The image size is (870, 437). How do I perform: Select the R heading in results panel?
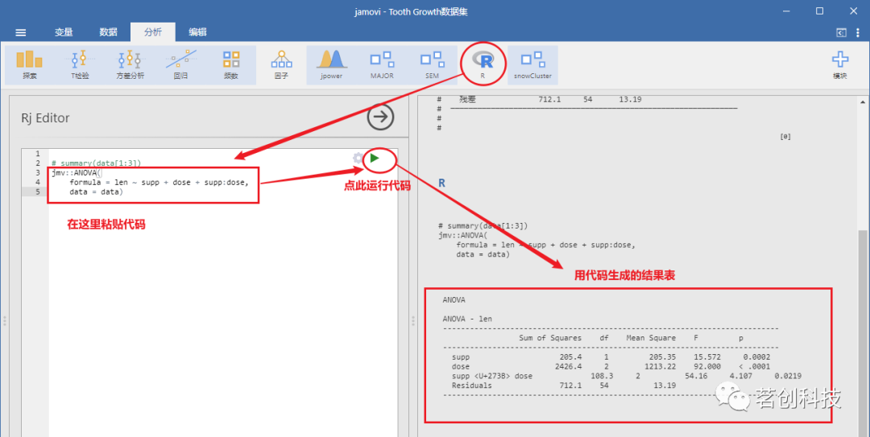click(x=441, y=183)
